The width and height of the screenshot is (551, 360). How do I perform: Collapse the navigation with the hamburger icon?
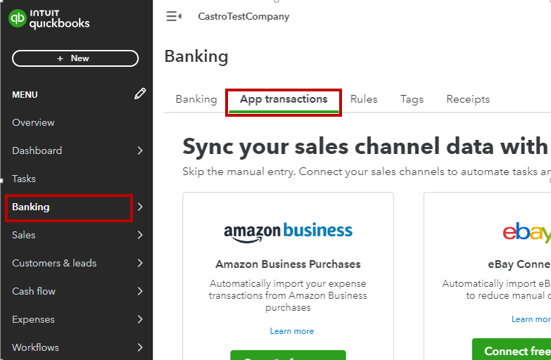click(174, 16)
